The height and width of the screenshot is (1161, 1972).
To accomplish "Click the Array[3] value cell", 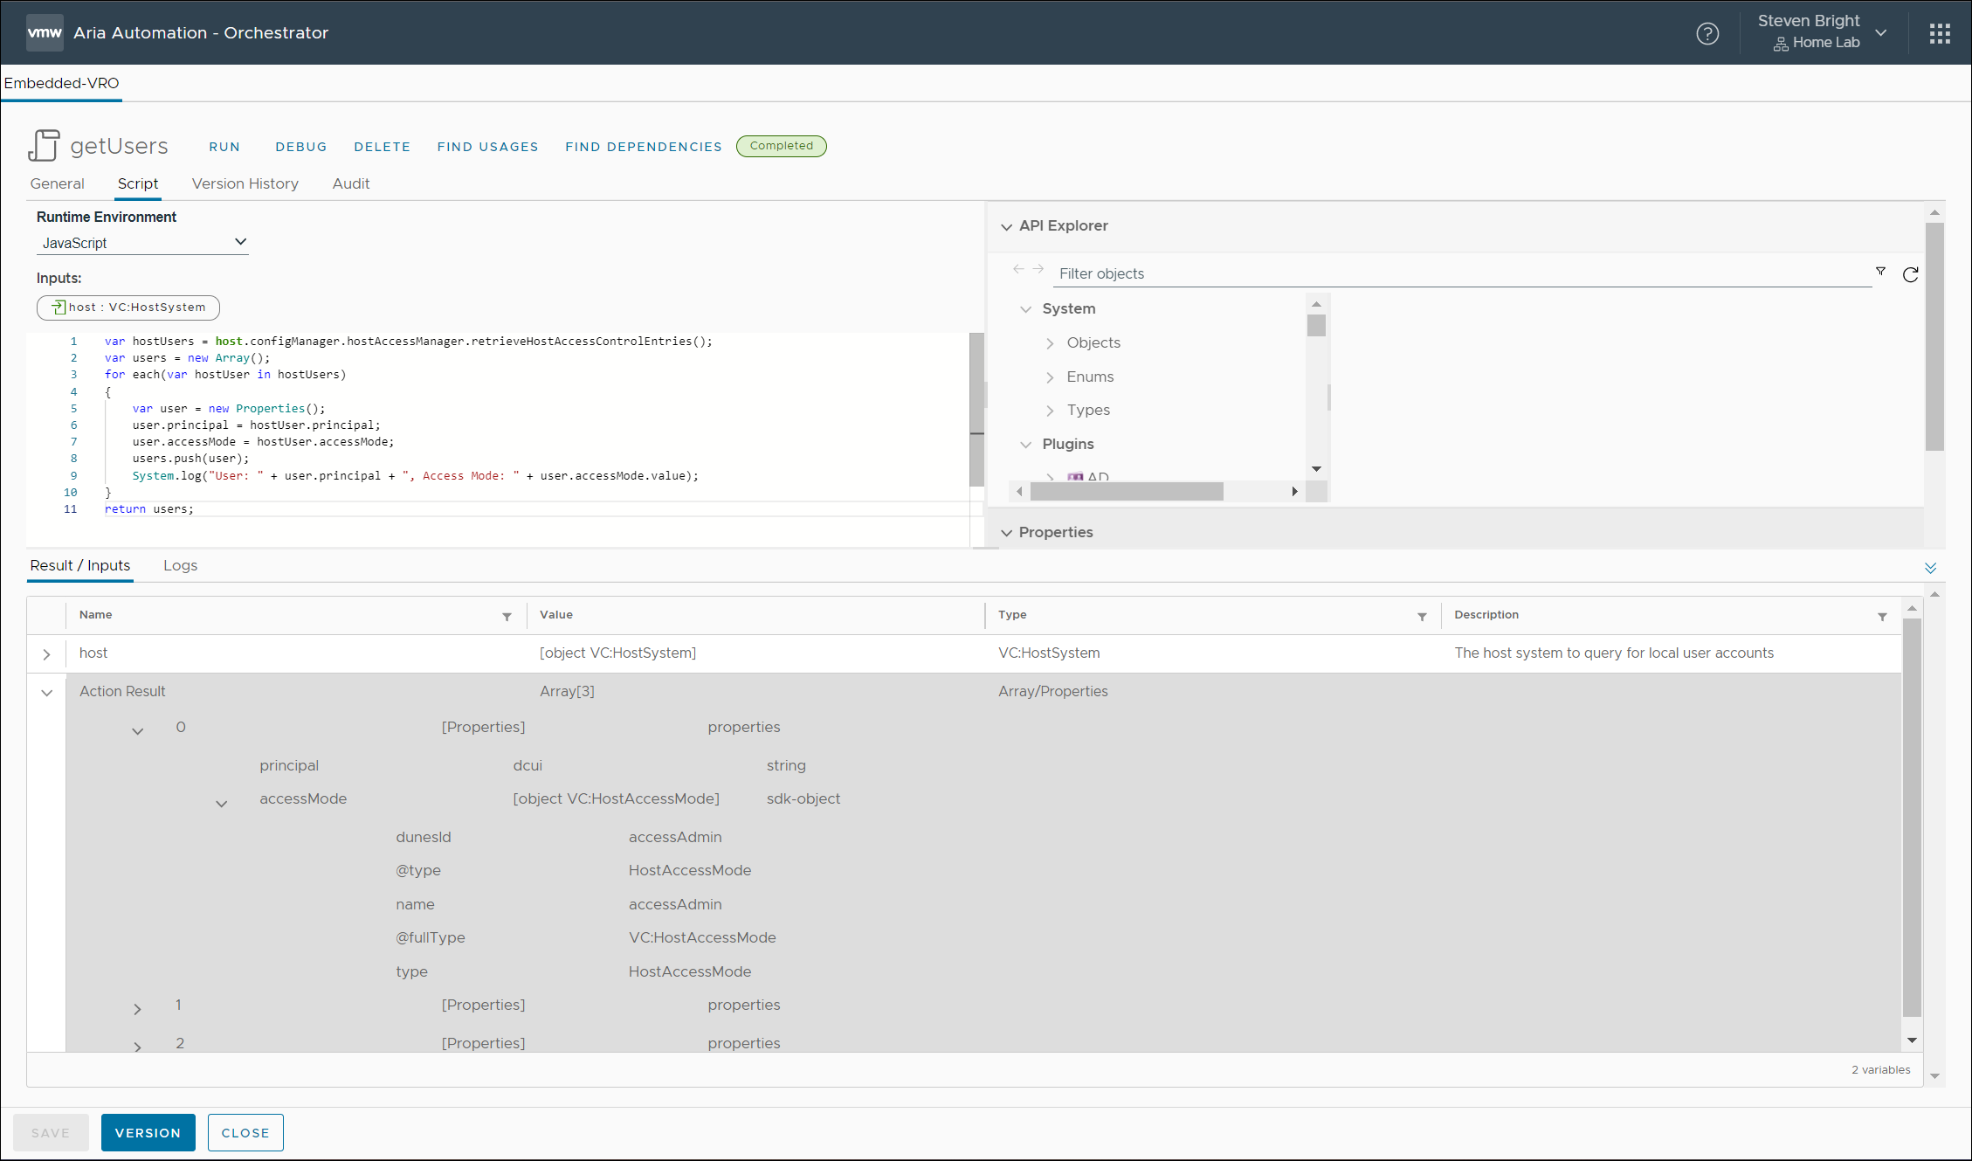I will (x=567, y=691).
